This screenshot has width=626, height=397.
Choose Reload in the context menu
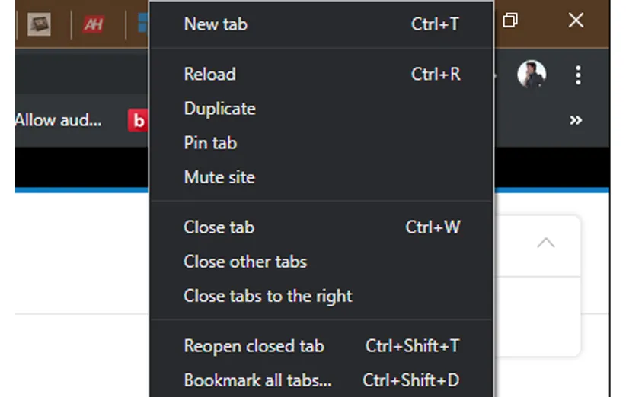pyautogui.click(x=209, y=75)
